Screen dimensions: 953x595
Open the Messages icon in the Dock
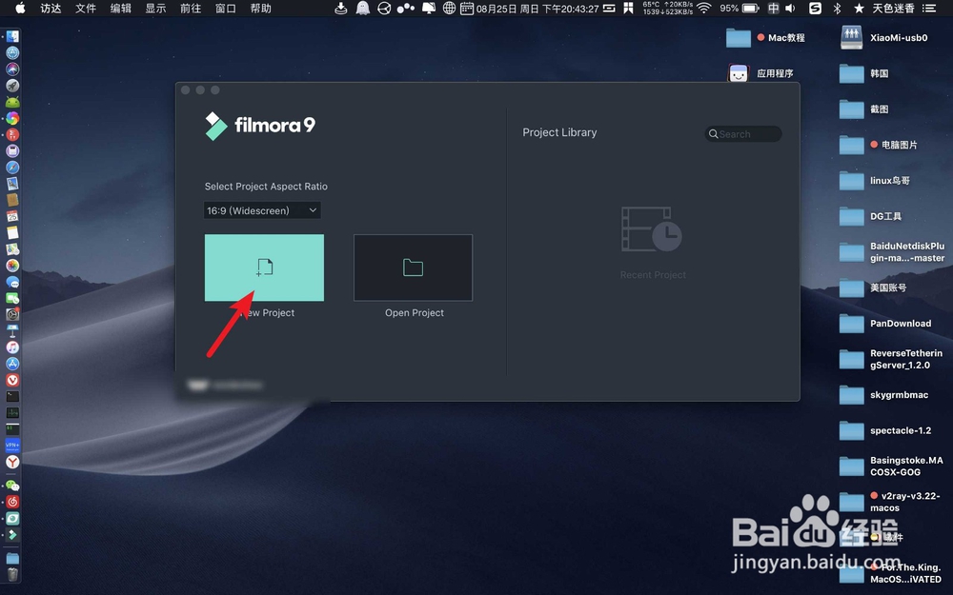coord(12,282)
